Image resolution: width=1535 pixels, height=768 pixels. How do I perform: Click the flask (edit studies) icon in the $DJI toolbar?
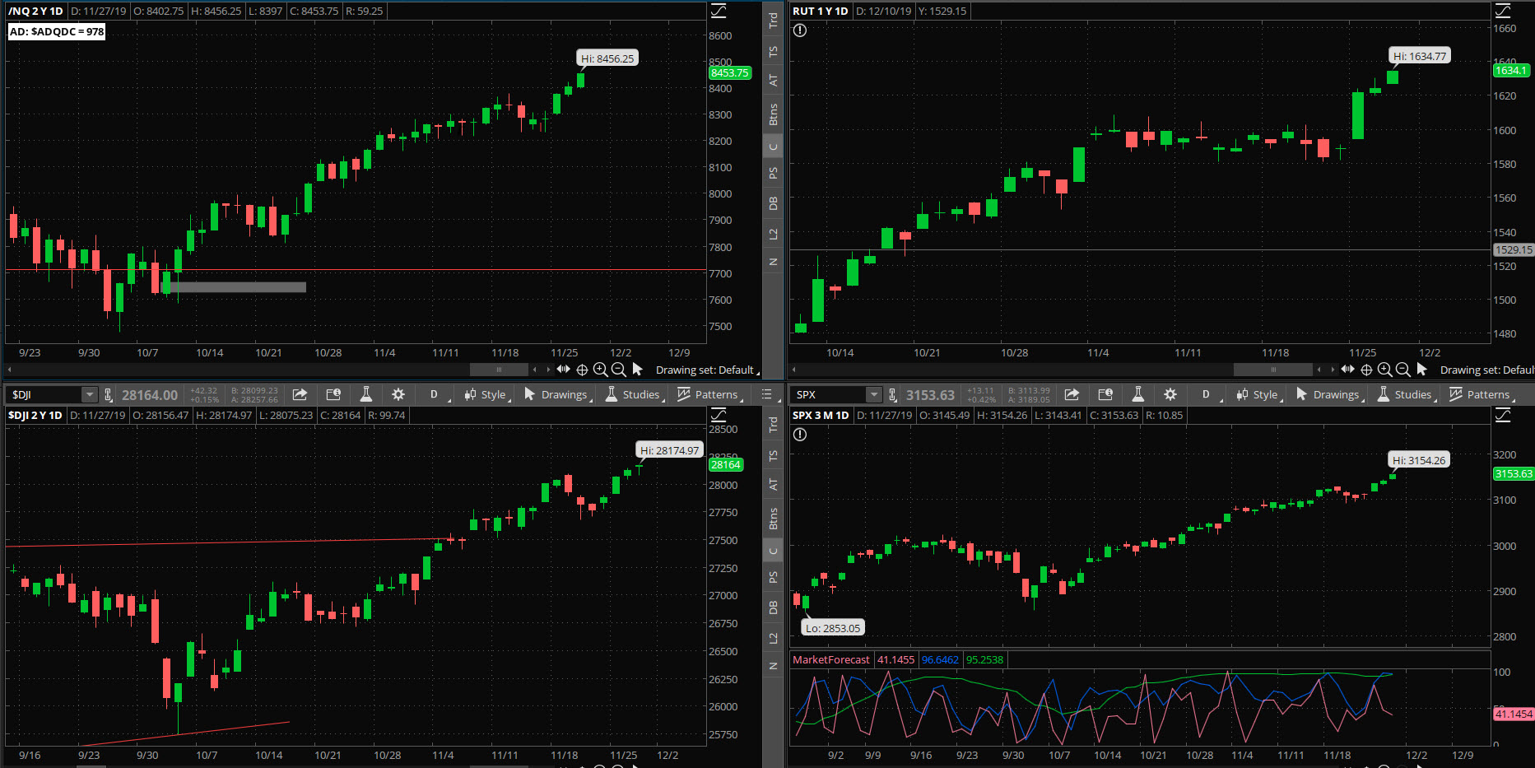[x=366, y=394]
